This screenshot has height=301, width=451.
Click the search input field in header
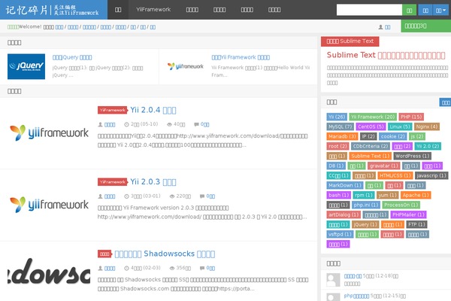[369, 10]
